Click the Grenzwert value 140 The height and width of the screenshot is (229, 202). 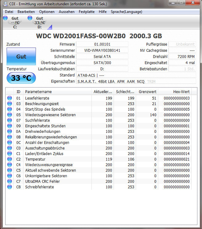(x=153, y=115)
